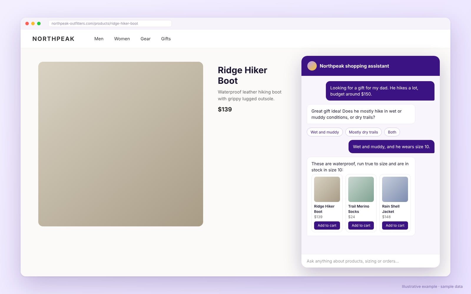The height and width of the screenshot is (294, 471).
Task: Click the Trail Merino Socks thumbnail
Action: coord(361,189)
